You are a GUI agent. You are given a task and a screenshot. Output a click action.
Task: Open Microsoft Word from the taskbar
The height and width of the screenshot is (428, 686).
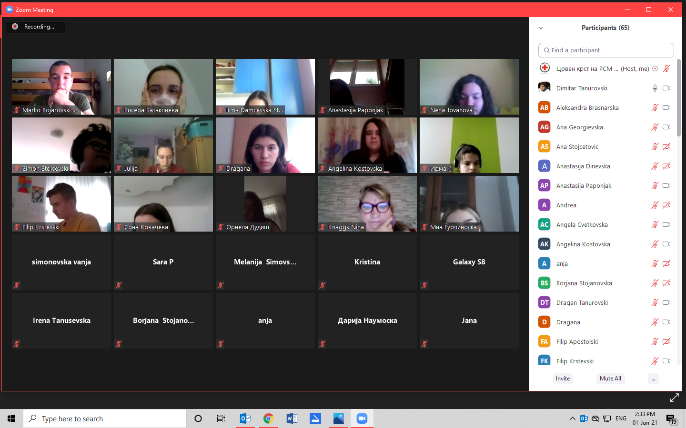click(292, 418)
